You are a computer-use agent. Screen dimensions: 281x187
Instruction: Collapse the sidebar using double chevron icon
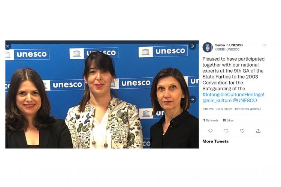[193, 46]
